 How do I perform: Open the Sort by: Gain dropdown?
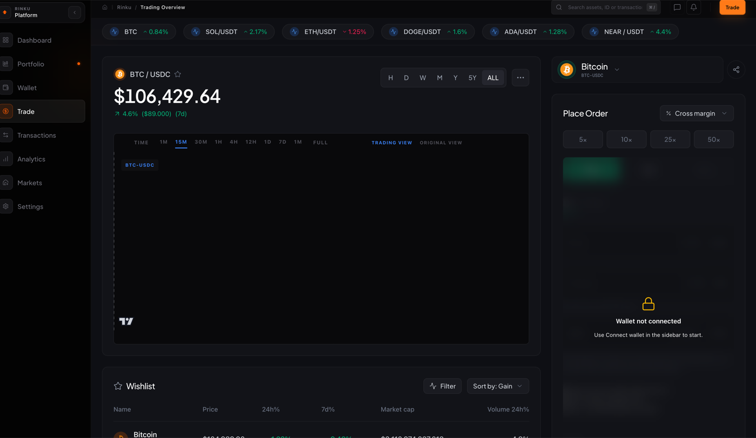498,386
